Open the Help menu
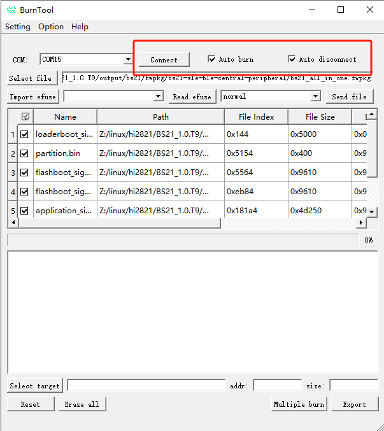The image size is (384, 431). (x=80, y=27)
